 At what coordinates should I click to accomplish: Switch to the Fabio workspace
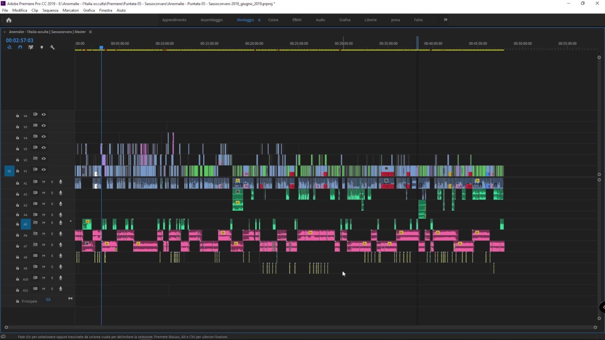pos(418,20)
